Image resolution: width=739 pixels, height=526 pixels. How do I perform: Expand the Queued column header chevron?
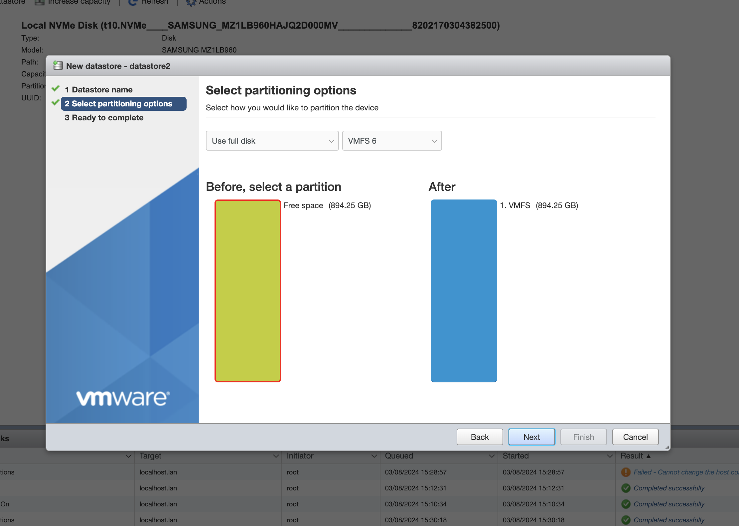[x=492, y=456]
